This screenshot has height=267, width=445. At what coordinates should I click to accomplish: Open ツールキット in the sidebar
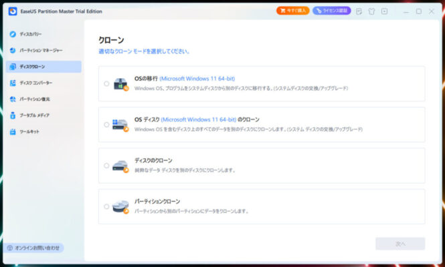[43, 131]
